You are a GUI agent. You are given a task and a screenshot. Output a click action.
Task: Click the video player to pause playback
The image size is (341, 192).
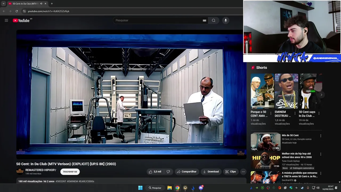pos(131,94)
